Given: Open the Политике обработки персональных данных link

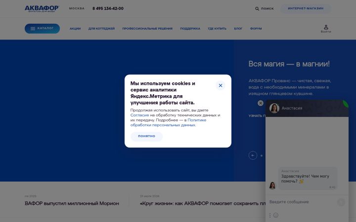Looking at the screenshot, I should 168,122.
